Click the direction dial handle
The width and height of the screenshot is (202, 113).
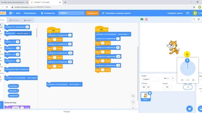pyautogui.click(x=187, y=61)
